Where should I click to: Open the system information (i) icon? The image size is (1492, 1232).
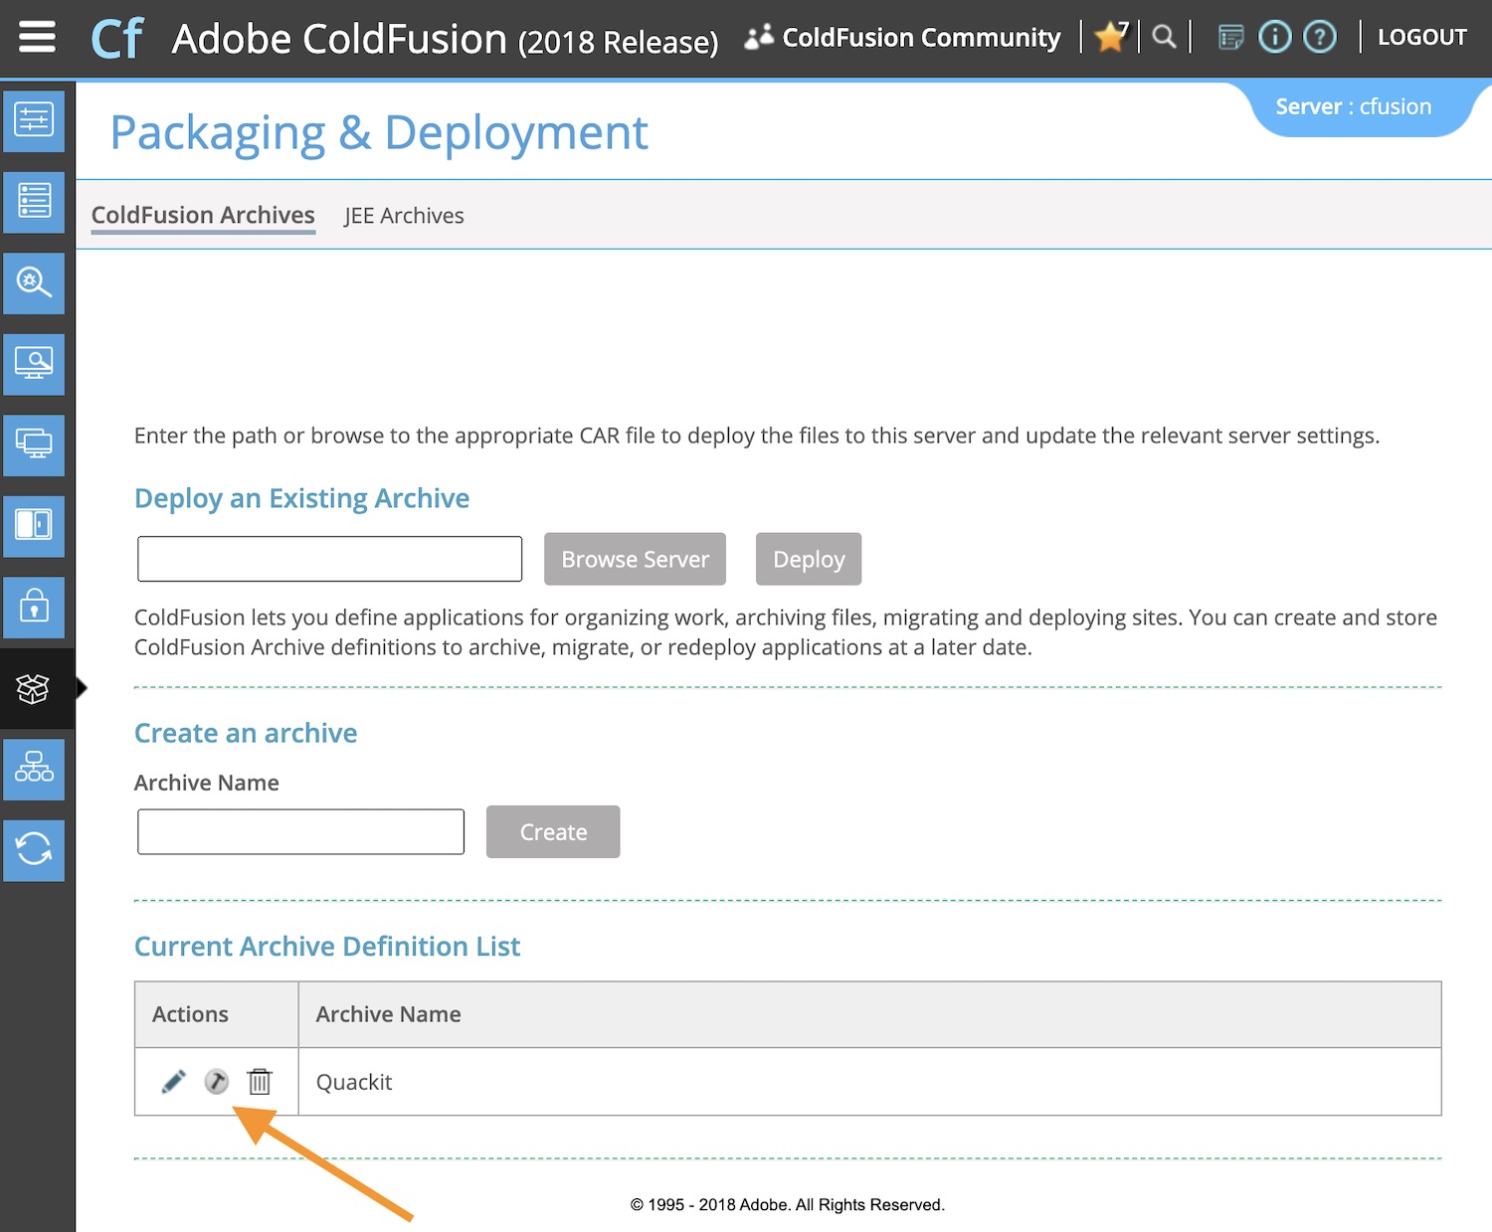click(x=1274, y=38)
